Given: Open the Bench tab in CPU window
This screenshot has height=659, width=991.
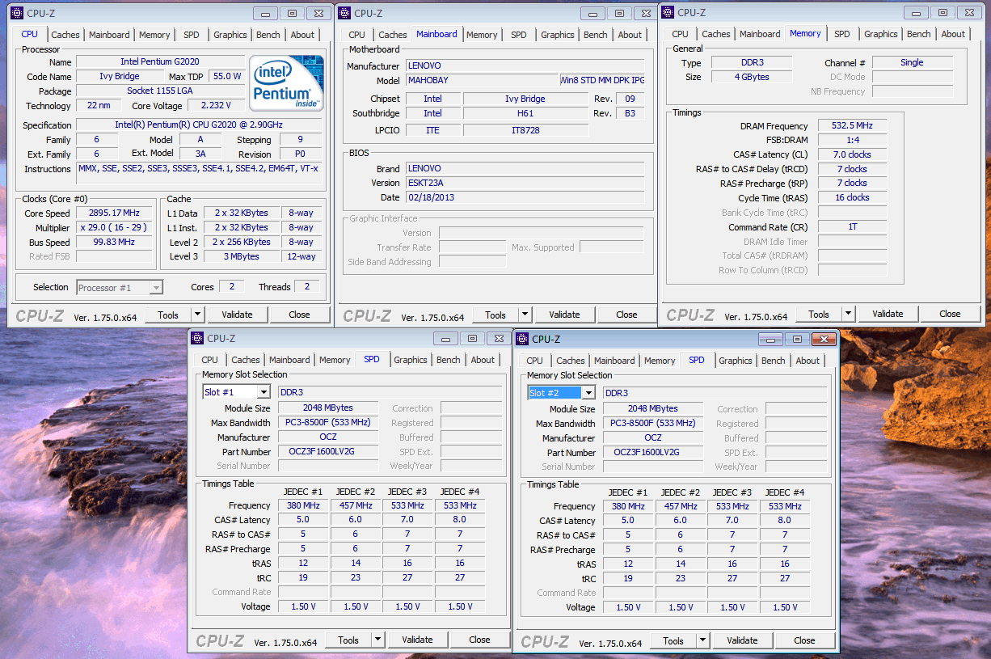Looking at the screenshot, I should pos(268,35).
